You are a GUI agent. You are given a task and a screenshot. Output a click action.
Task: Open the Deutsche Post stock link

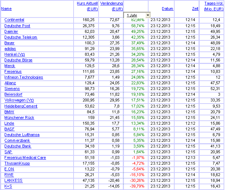click(17, 26)
